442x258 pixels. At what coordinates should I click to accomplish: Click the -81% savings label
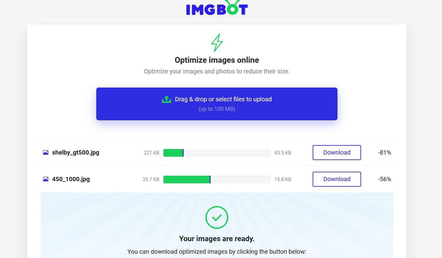(x=384, y=152)
